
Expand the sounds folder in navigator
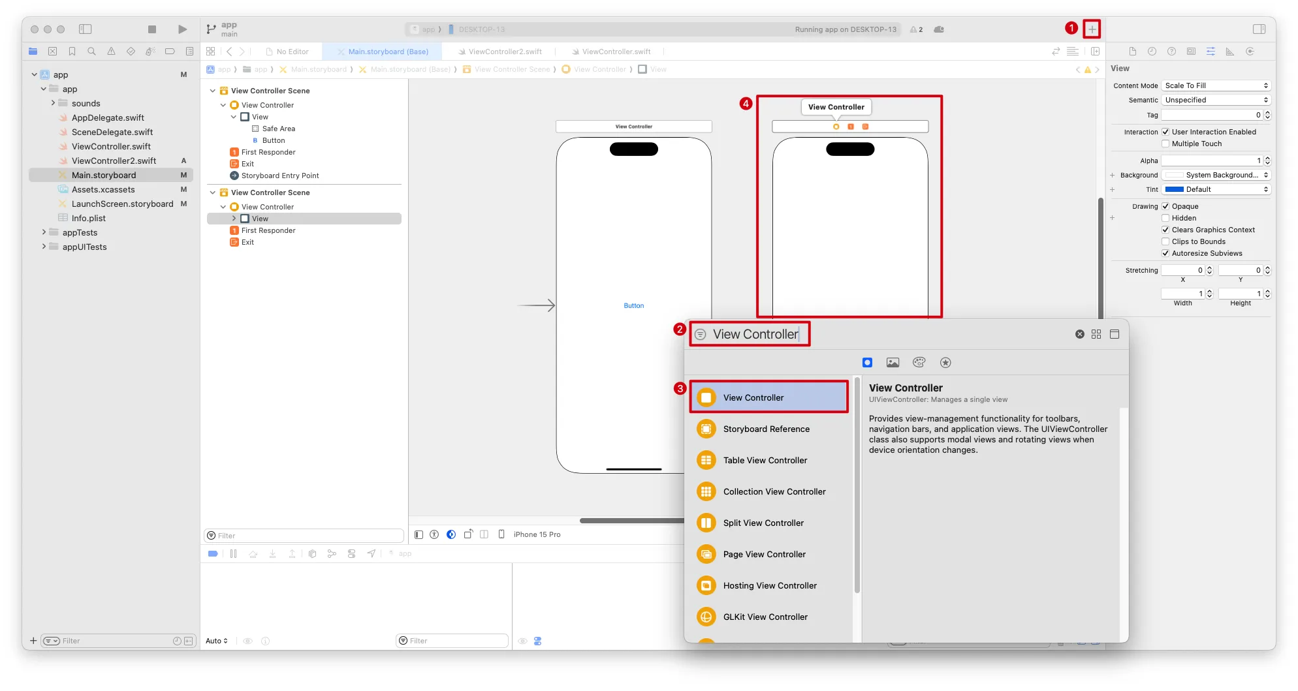point(53,103)
